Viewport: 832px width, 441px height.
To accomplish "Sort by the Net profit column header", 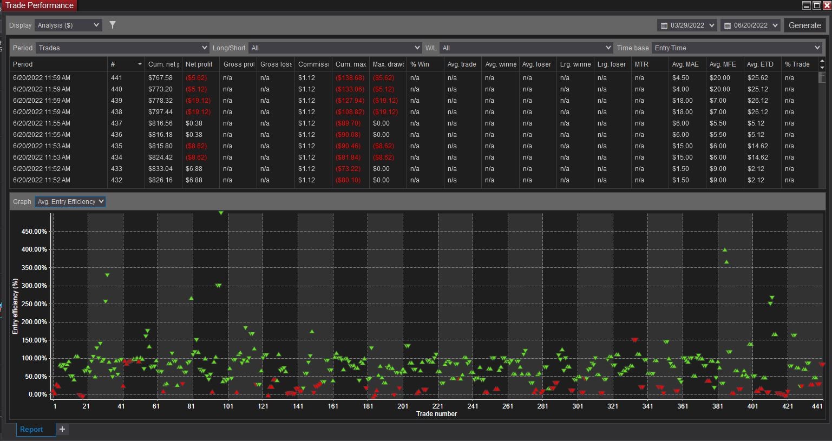I will 199,64.
